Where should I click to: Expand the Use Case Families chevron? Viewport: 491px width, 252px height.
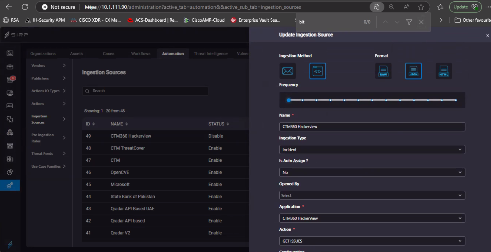[x=64, y=166]
